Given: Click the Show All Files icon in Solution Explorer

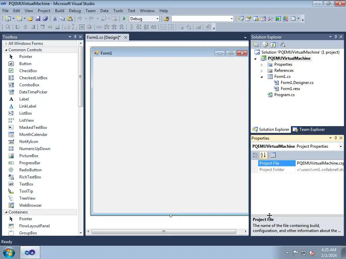Looking at the screenshot, I should (266, 45).
